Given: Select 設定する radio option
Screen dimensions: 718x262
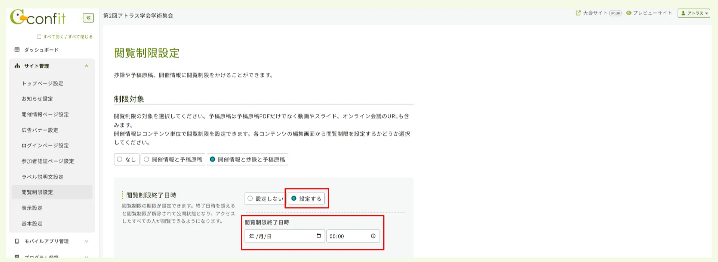Looking at the screenshot, I should pos(306,198).
